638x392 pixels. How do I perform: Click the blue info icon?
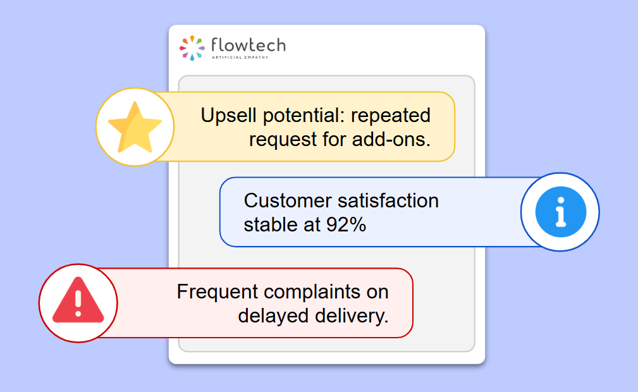pyautogui.click(x=560, y=212)
